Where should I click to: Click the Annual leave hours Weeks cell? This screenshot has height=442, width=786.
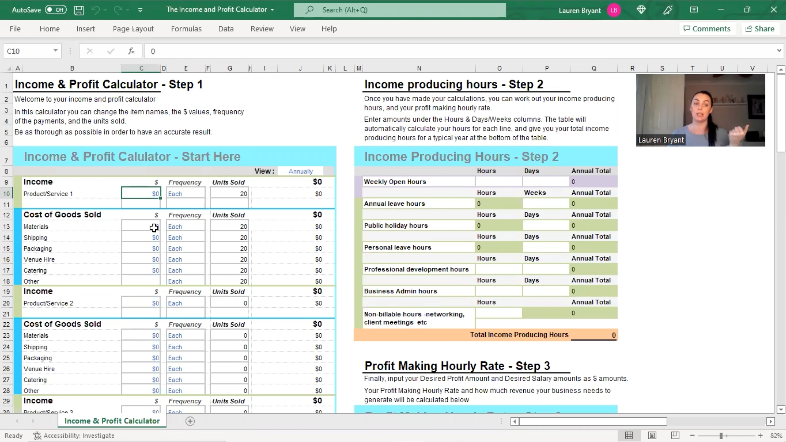pos(546,204)
